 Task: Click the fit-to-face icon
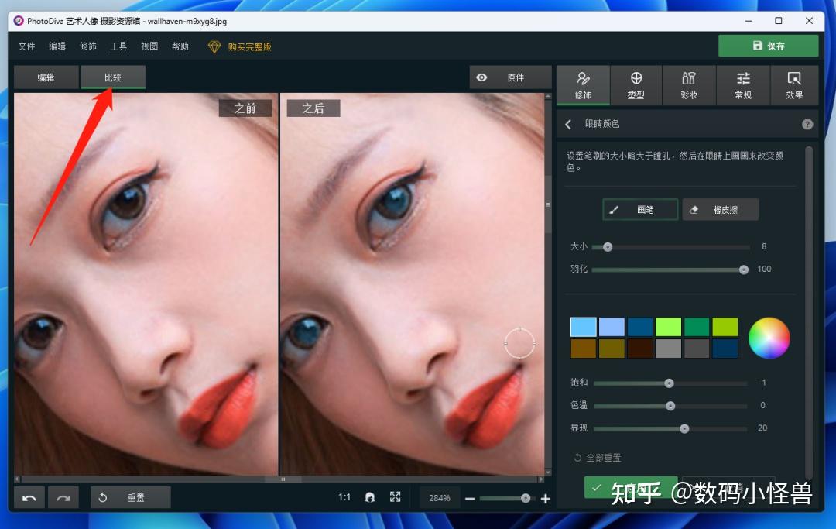click(369, 497)
